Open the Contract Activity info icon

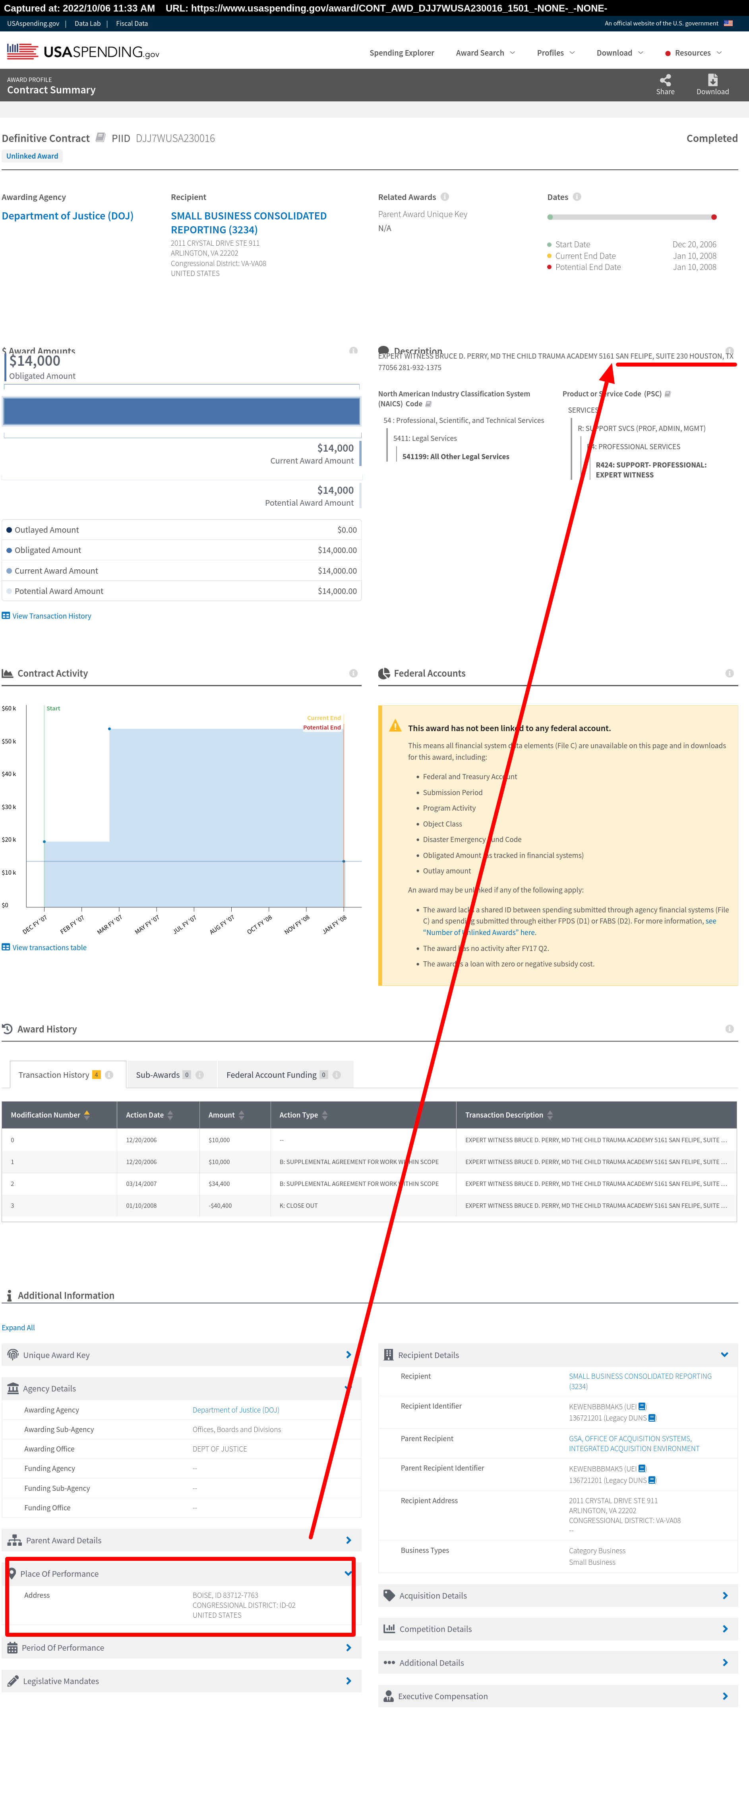(353, 673)
